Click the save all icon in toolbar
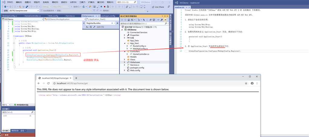Screen dimensions: 309x137 (x=26, y=7)
